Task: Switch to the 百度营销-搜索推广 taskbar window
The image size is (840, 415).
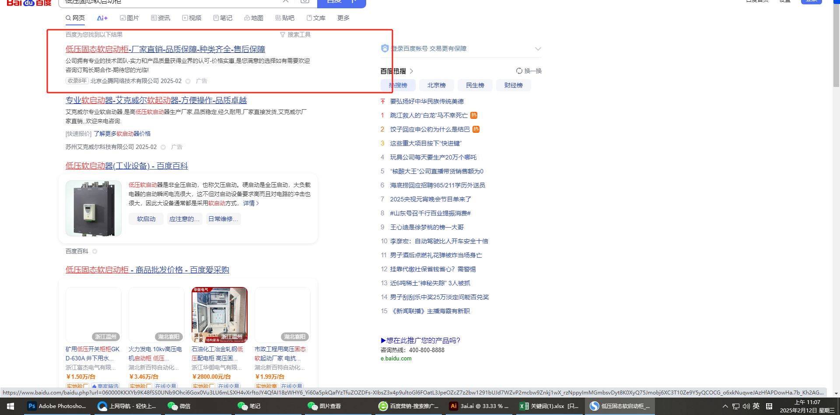Action: (x=409, y=406)
